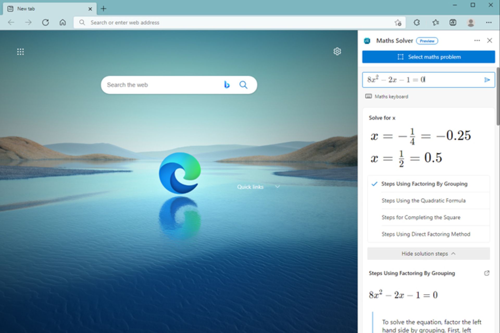Reload the page with the refresh icon
Image resolution: width=500 pixels, height=333 pixels.
coord(46,22)
